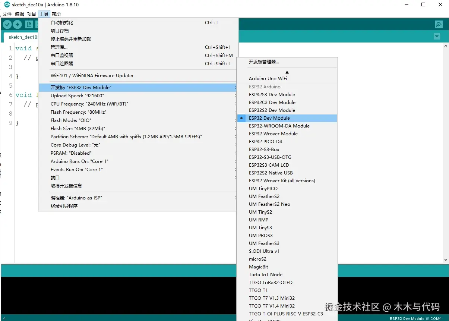
Task: Open the 帮助 menu
Action: 56,14
